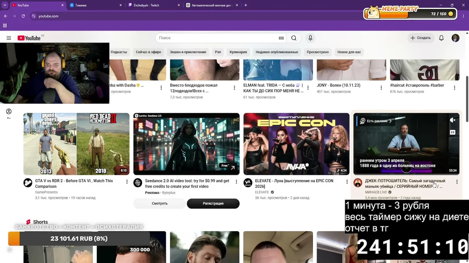
Task: Click the Есть реклама label on preview
Action: click(376, 121)
